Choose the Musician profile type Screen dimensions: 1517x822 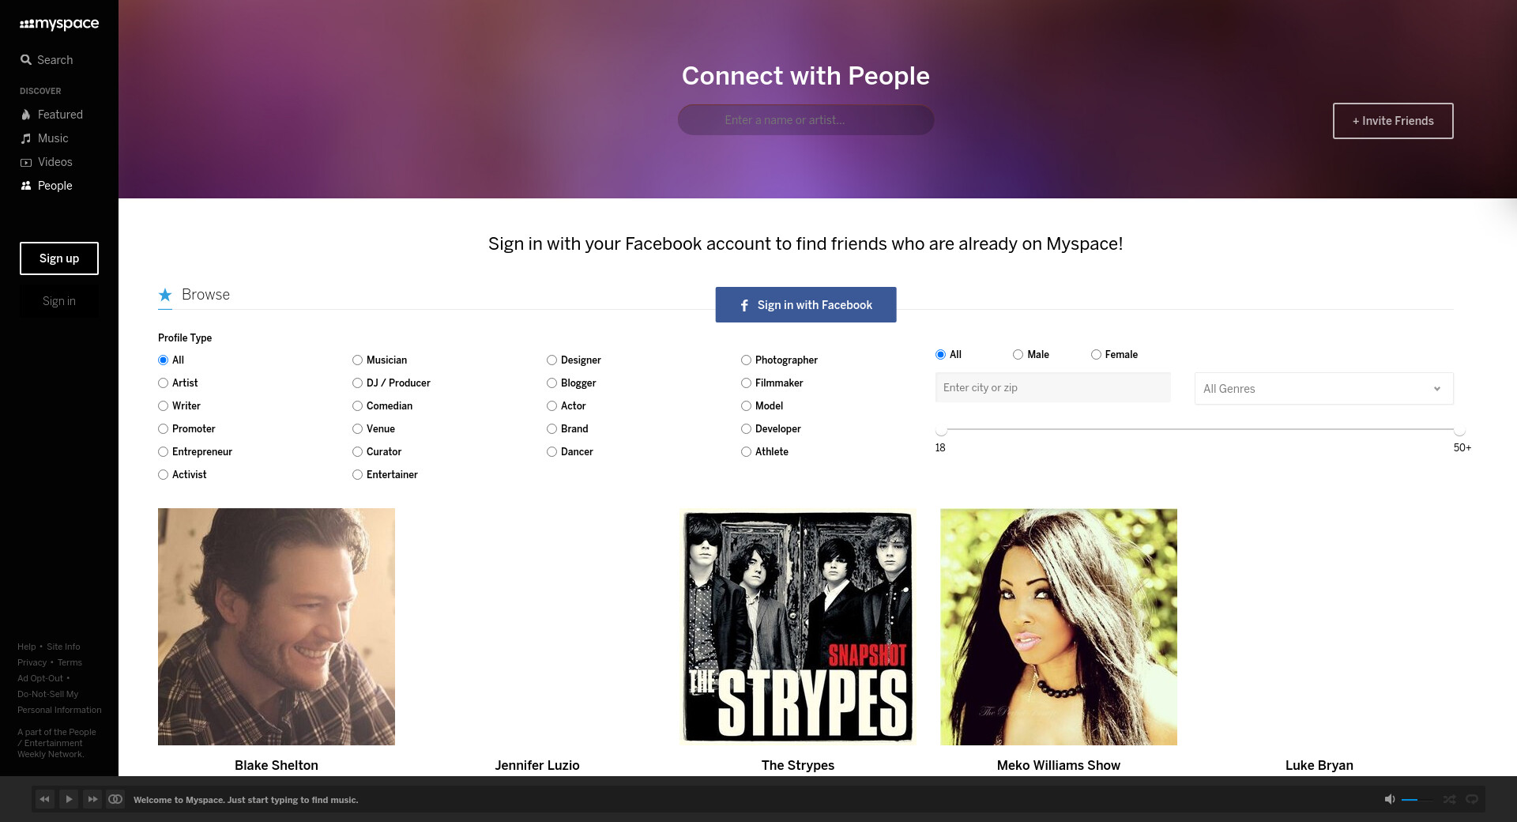pos(357,360)
